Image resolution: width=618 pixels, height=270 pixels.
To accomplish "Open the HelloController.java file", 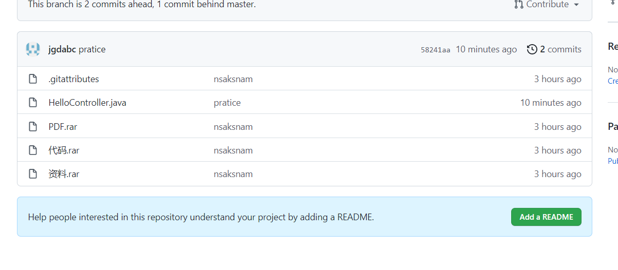I will click(x=87, y=103).
